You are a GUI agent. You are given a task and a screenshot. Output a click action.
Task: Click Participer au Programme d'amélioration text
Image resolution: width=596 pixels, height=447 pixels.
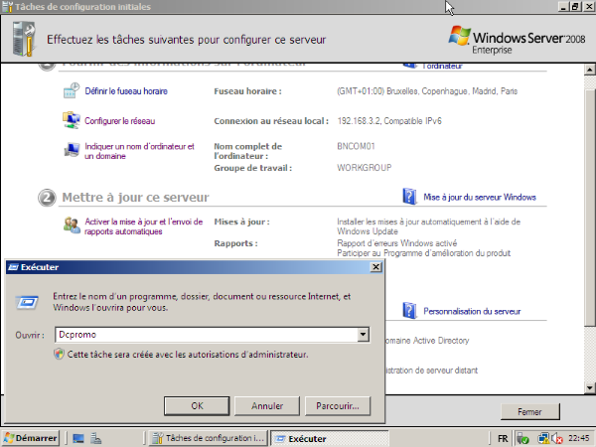point(424,253)
